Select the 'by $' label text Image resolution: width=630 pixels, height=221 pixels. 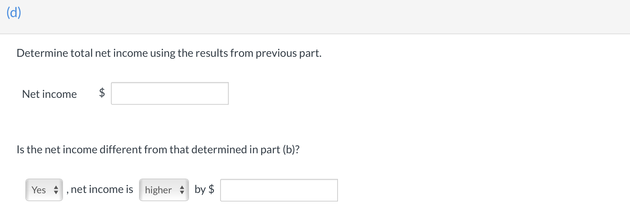(204, 189)
